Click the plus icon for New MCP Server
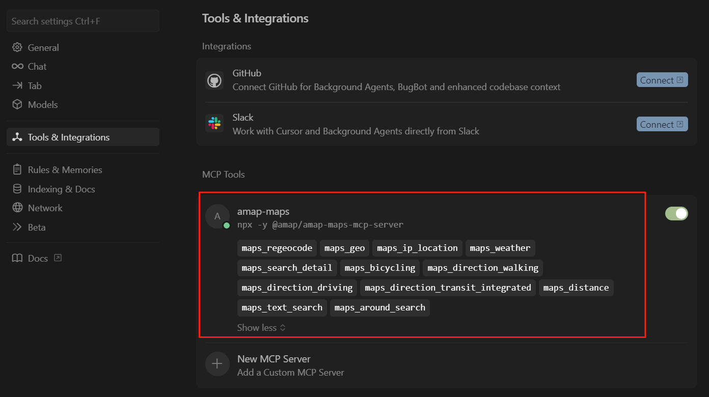 [x=217, y=364]
